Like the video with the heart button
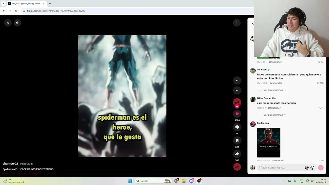This screenshot has height=185, width=329. [237, 114]
